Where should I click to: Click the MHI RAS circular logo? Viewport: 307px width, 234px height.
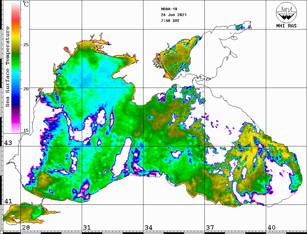(x=286, y=12)
